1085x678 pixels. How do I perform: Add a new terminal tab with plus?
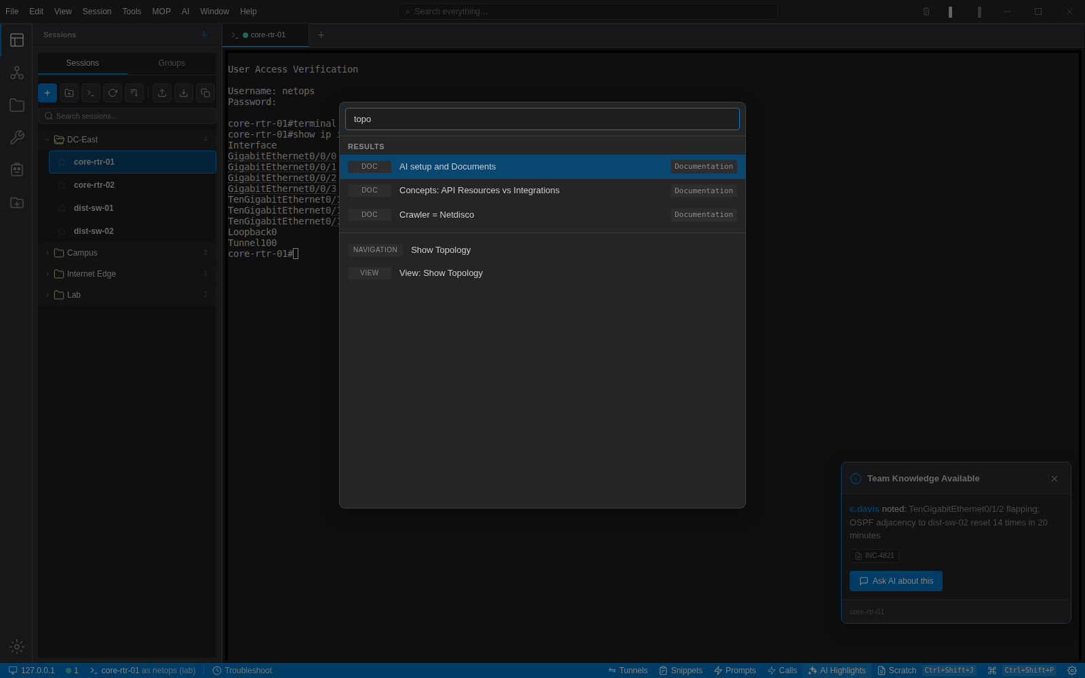(321, 35)
